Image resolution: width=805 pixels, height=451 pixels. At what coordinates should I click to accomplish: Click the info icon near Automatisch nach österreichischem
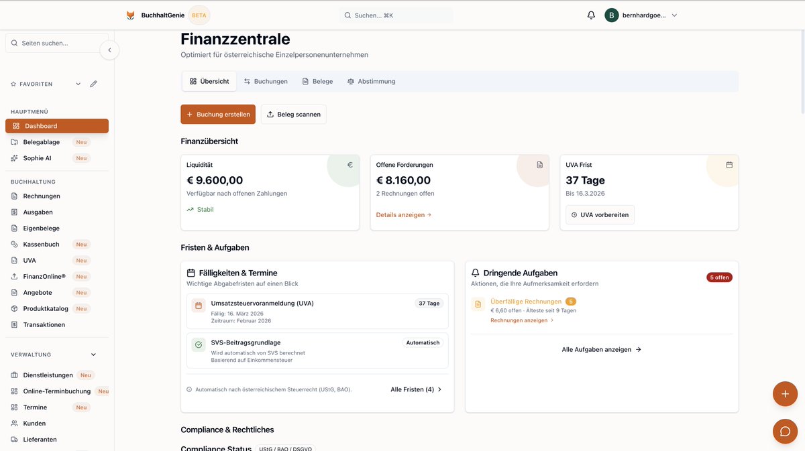pos(189,389)
